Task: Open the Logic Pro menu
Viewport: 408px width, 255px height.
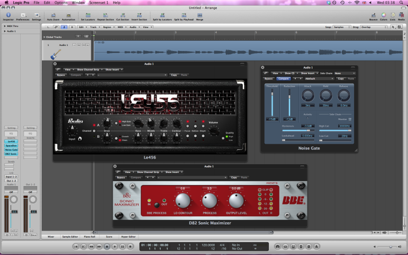Action: click(21, 3)
